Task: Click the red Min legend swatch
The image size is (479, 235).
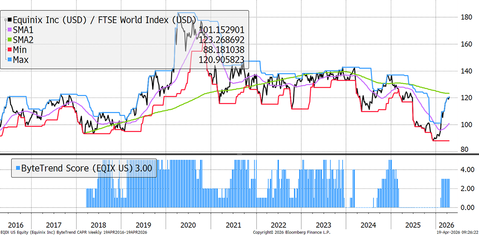Action: coord(10,50)
